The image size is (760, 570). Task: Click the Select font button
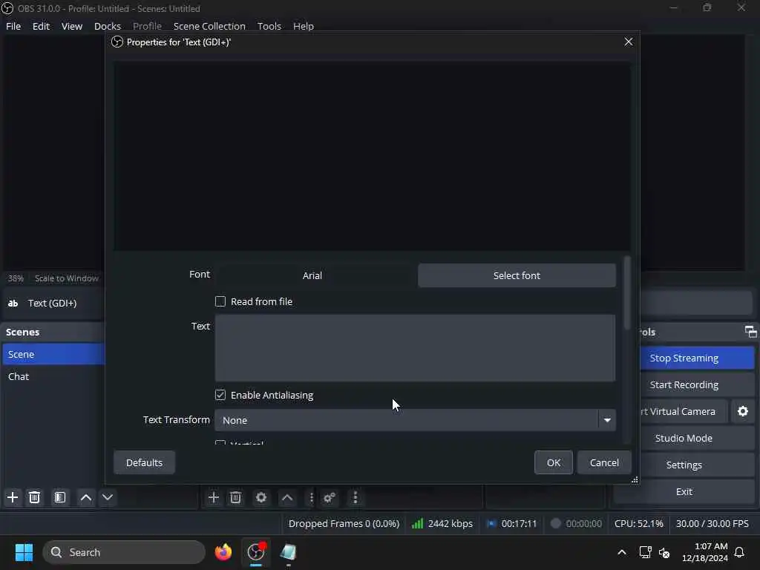click(x=517, y=275)
